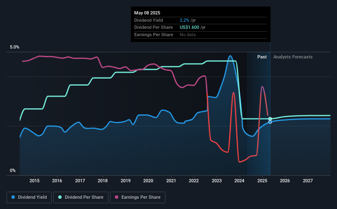Select the teal Dividend Per Share data point
This screenshot has height=209, width=337.
[x=270, y=119]
